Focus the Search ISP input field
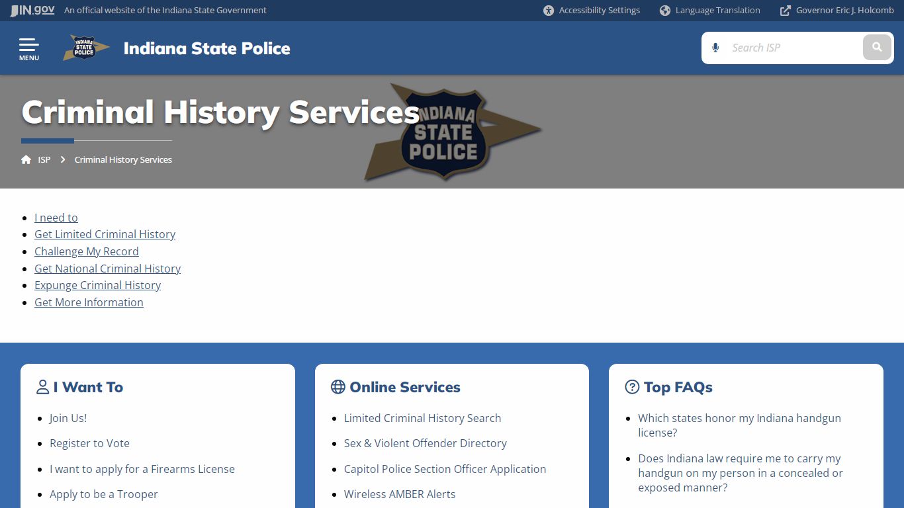The image size is (904, 508). [x=793, y=48]
